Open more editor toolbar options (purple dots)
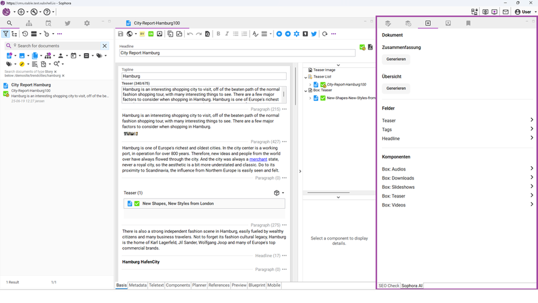This screenshot has width=538, height=303. 333,34
